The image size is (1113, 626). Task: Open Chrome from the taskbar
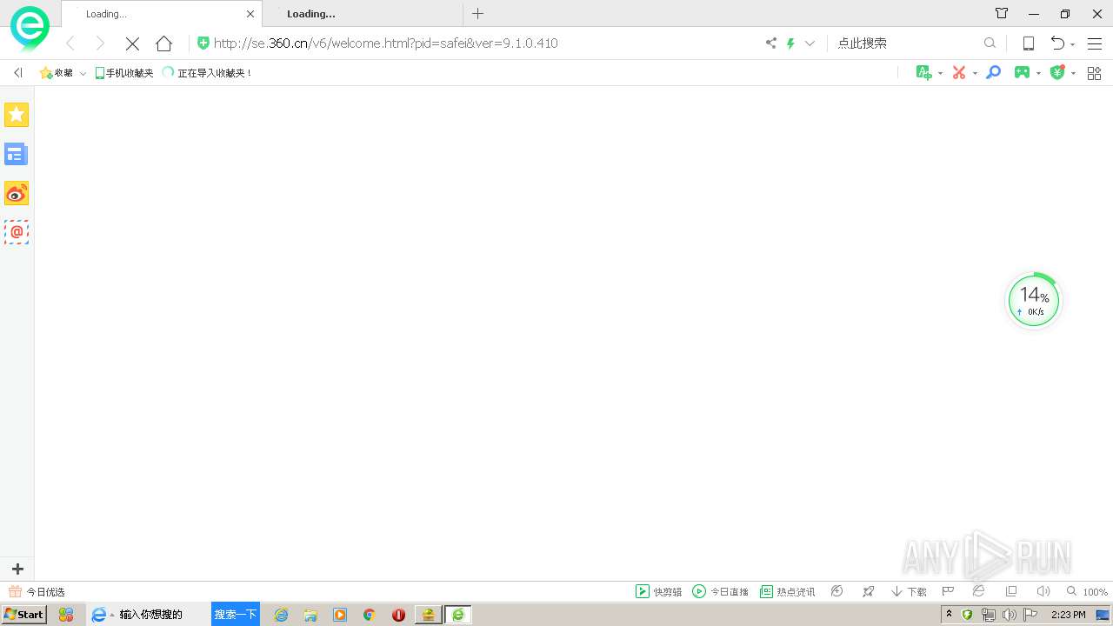(x=369, y=615)
